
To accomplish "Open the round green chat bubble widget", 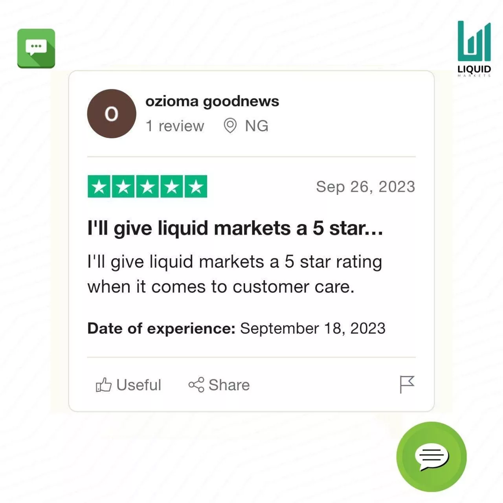I will click(431, 457).
